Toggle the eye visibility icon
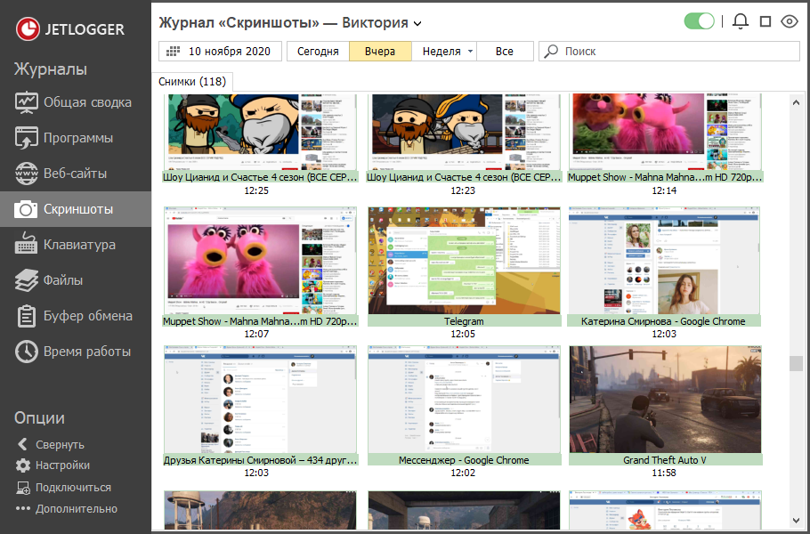 pyautogui.click(x=790, y=21)
